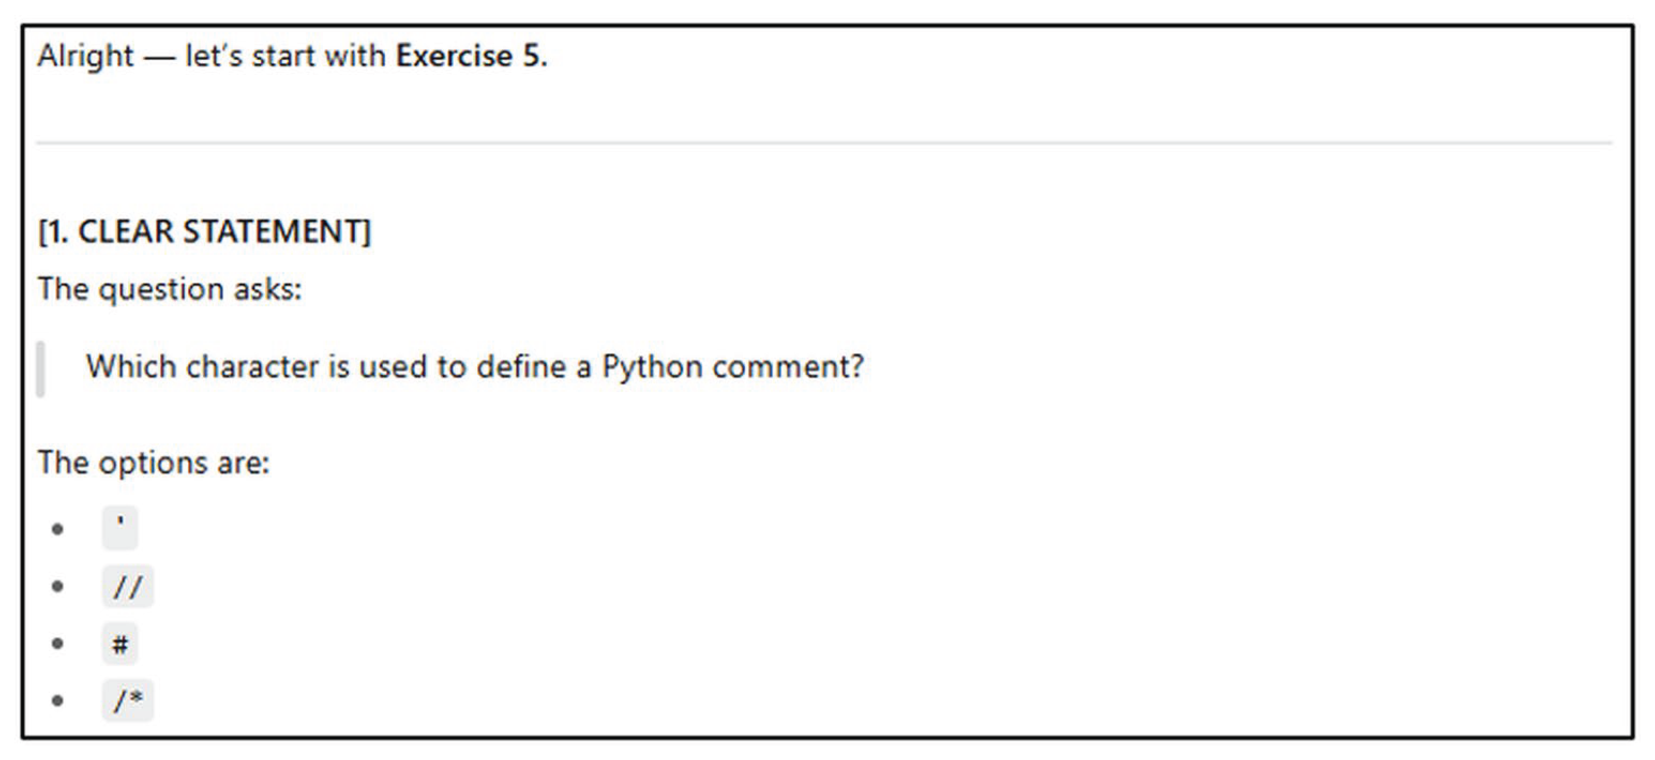Select the // code option
Viewport: 1655px width, 760px height.
coord(128,586)
